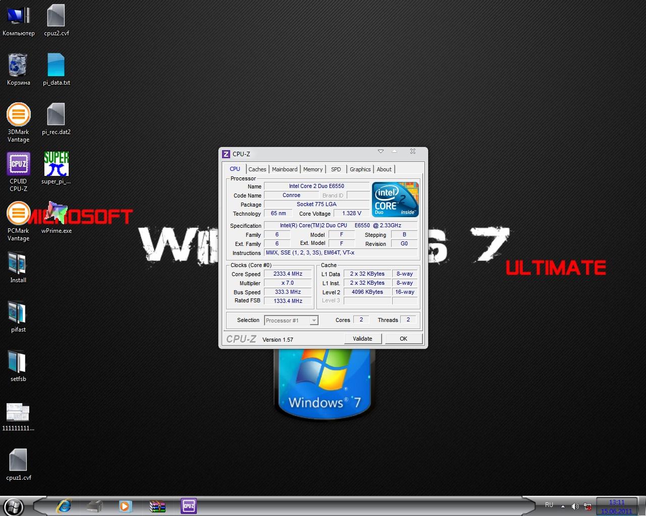Minimize CPU-Z with the down-triangle button

(x=381, y=151)
